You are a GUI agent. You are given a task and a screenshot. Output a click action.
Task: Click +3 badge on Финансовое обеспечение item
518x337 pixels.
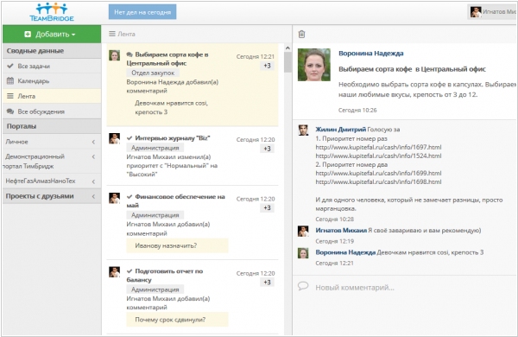pyautogui.click(x=267, y=208)
